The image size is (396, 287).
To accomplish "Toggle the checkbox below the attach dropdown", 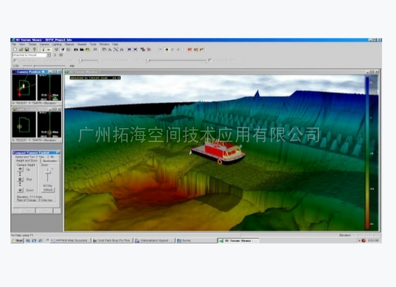I will (13, 60).
